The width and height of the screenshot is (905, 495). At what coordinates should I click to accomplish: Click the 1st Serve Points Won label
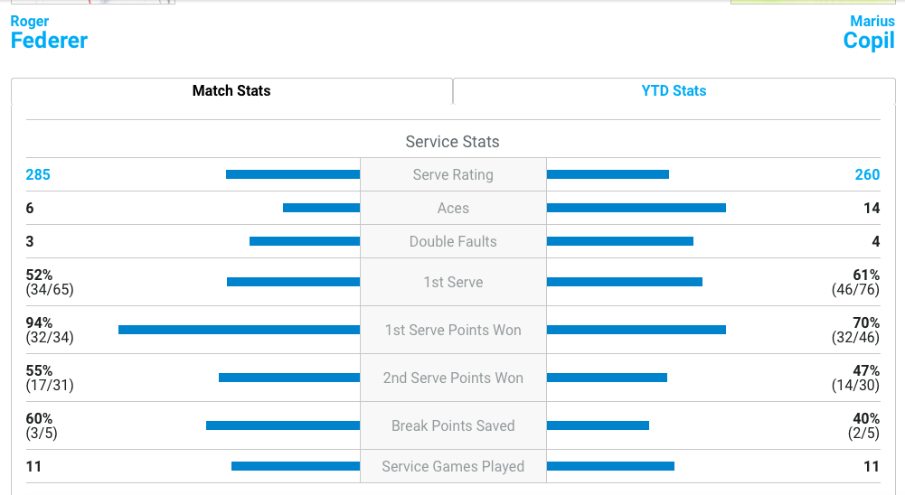453,330
